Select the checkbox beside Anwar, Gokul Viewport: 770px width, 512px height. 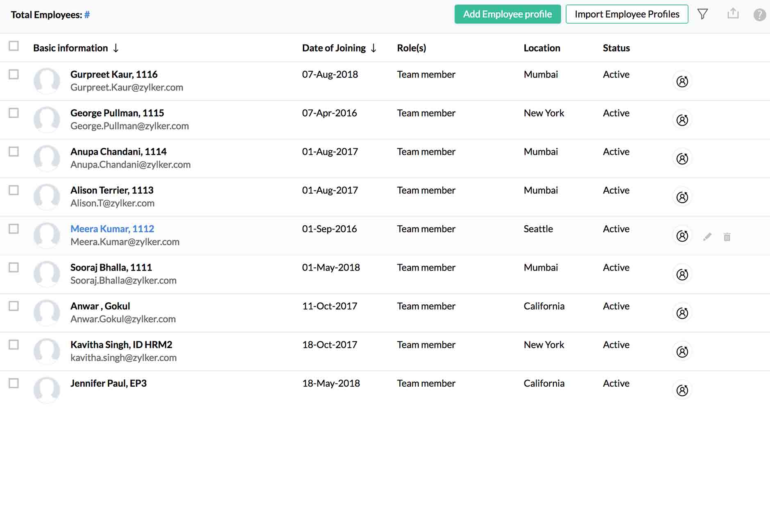(x=14, y=306)
